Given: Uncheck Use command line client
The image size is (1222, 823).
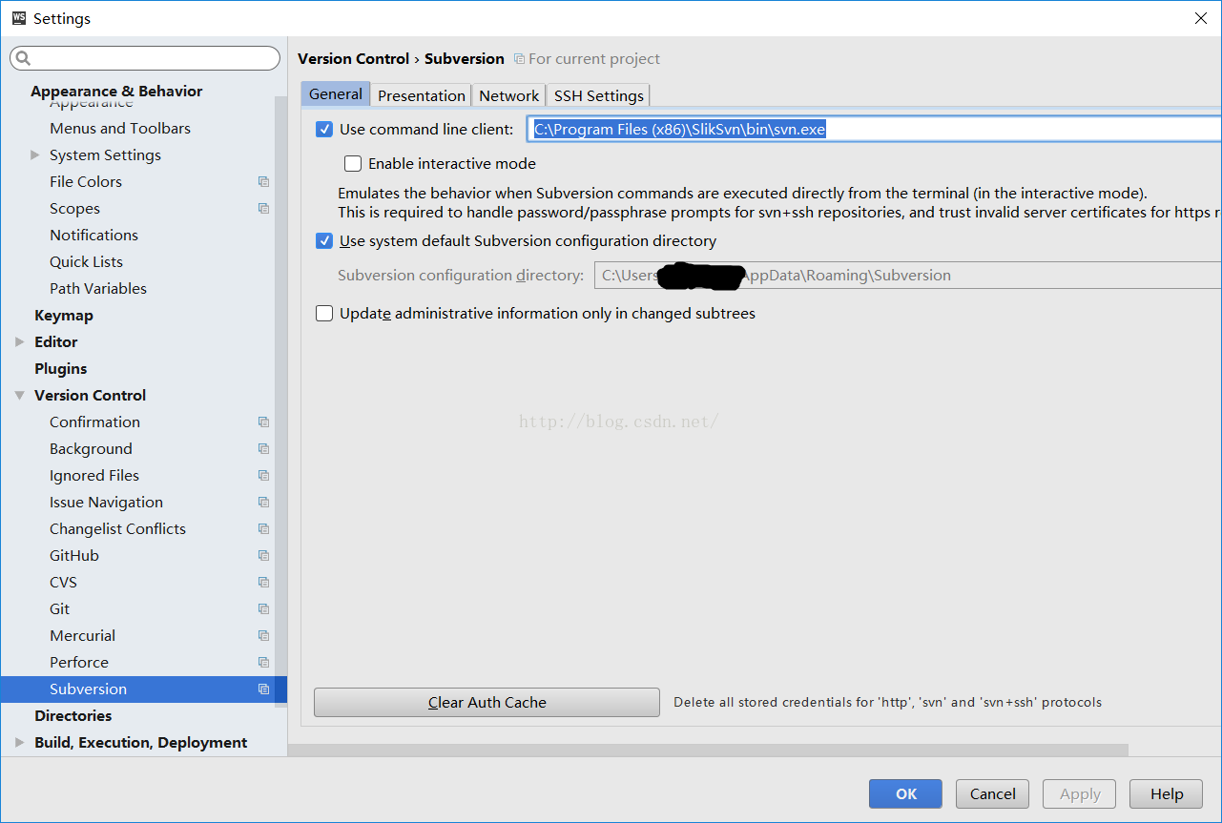Looking at the screenshot, I should pyautogui.click(x=324, y=130).
